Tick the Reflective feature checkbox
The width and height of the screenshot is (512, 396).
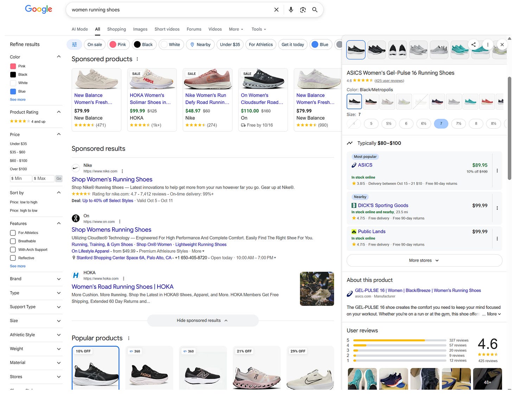point(13,258)
